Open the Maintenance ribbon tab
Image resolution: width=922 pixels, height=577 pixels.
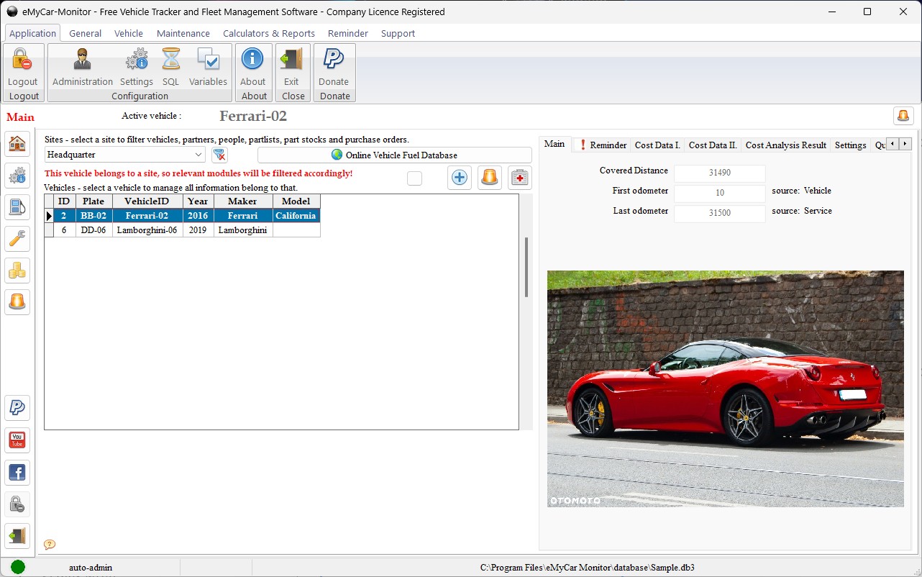point(183,33)
